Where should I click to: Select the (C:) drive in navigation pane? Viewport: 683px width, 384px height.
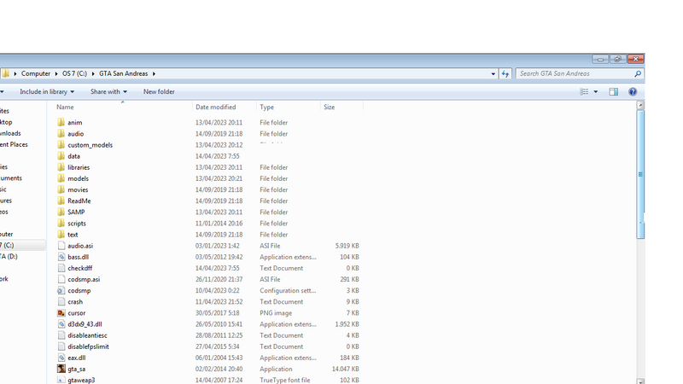(9, 245)
